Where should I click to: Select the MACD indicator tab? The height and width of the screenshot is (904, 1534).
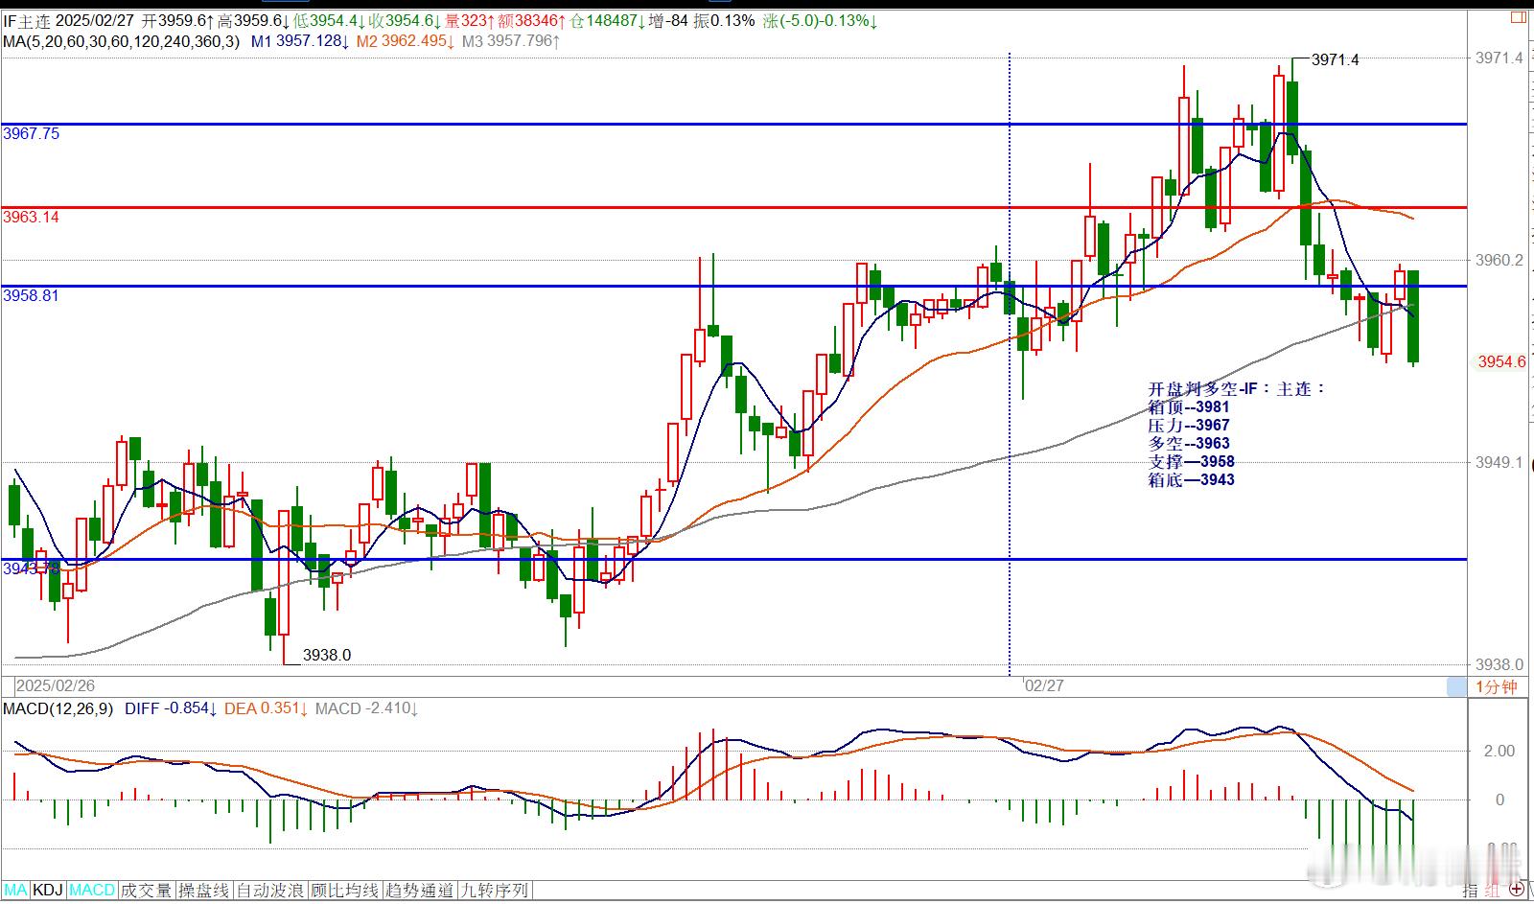pos(92,891)
